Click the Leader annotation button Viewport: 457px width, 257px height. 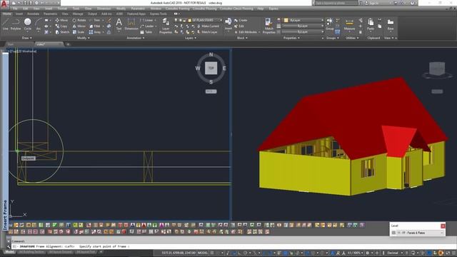[x=148, y=26]
